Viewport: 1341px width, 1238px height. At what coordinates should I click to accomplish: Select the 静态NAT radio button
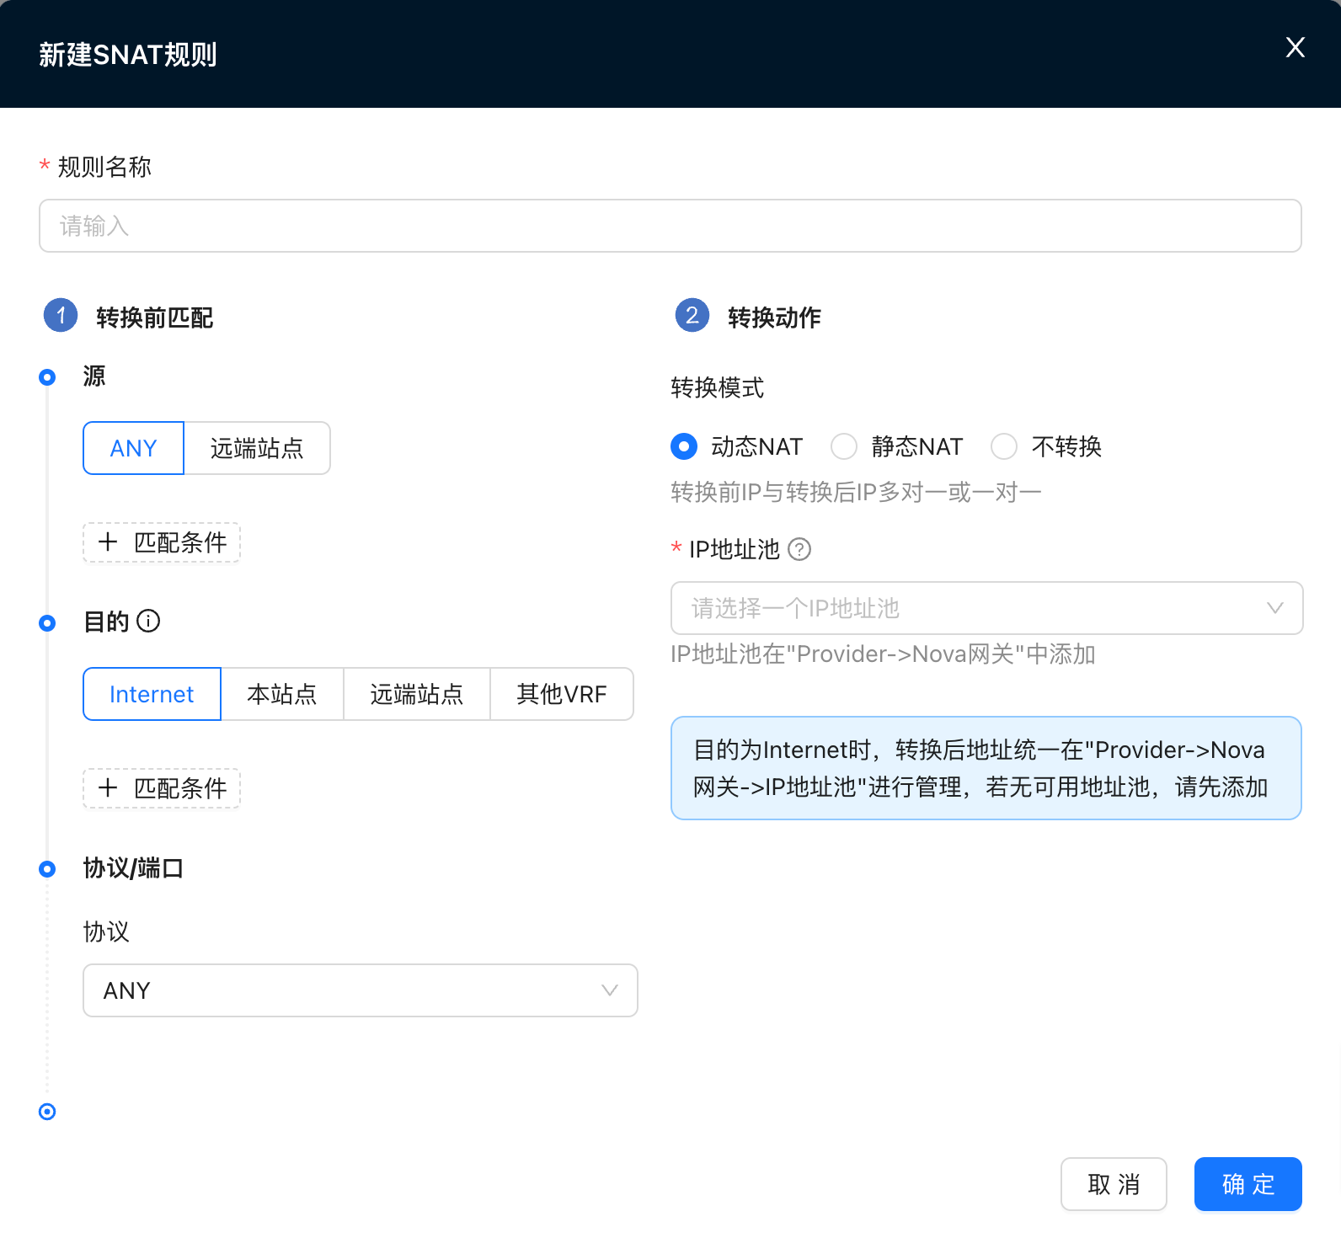(844, 446)
